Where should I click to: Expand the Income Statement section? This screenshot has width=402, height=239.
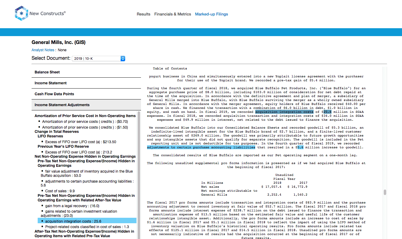click(x=86, y=83)
